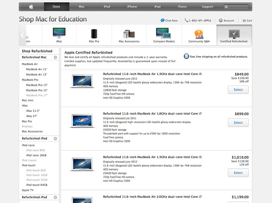
Task: Open the Compare Models icon
Action: tap(164, 33)
